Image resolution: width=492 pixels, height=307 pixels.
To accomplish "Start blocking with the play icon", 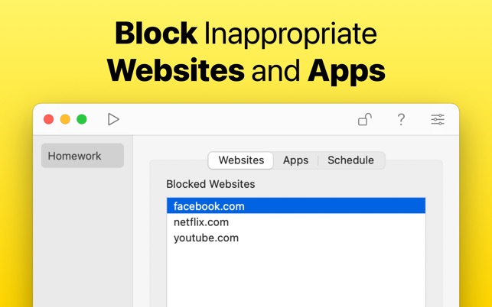I will click(113, 119).
